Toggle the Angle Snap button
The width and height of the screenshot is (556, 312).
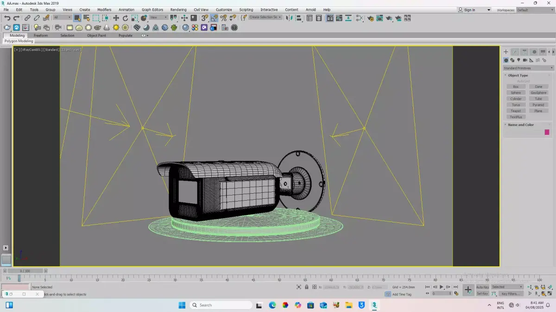[214, 18]
